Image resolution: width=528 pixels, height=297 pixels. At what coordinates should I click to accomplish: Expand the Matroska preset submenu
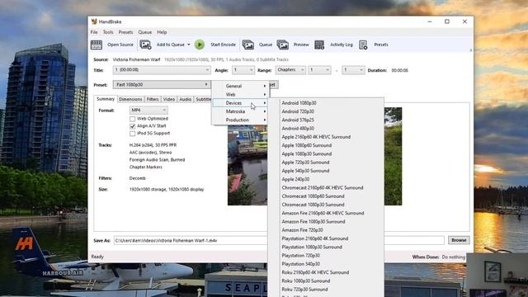click(x=240, y=111)
